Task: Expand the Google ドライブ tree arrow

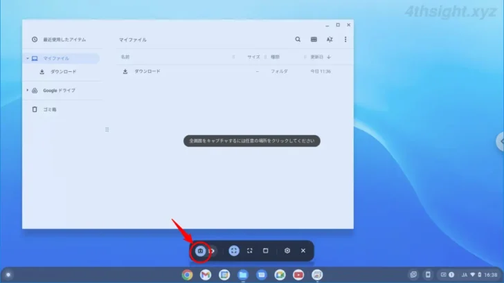Action: [x=28, y=91]
